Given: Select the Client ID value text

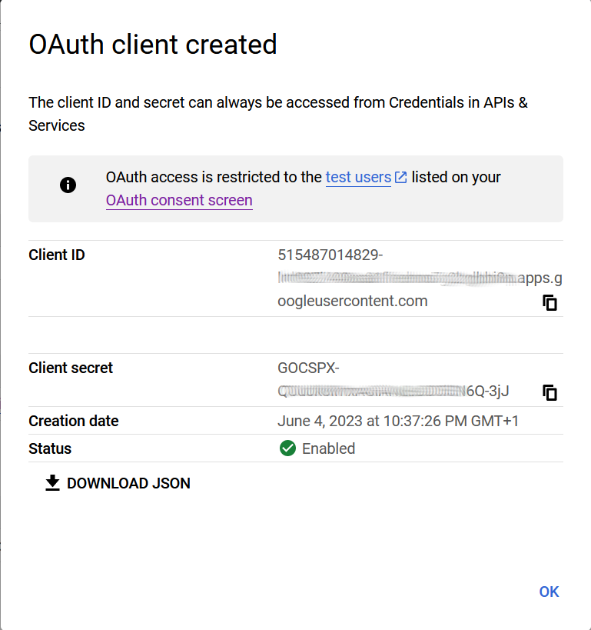Looking at the screenshot, I should [419, 278].
